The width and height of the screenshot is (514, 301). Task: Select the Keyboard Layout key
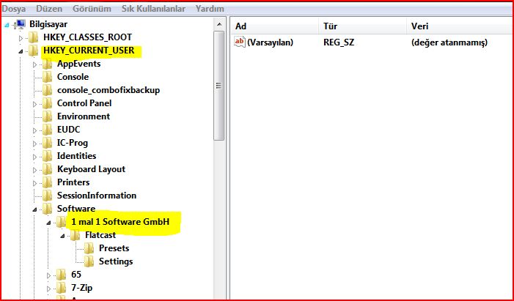[91, 169]
